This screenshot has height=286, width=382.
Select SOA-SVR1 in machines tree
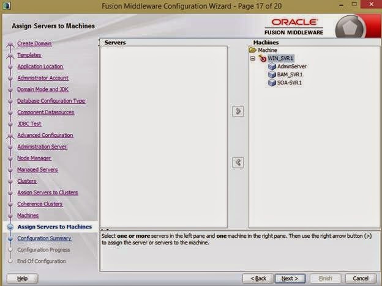(290, 82)
